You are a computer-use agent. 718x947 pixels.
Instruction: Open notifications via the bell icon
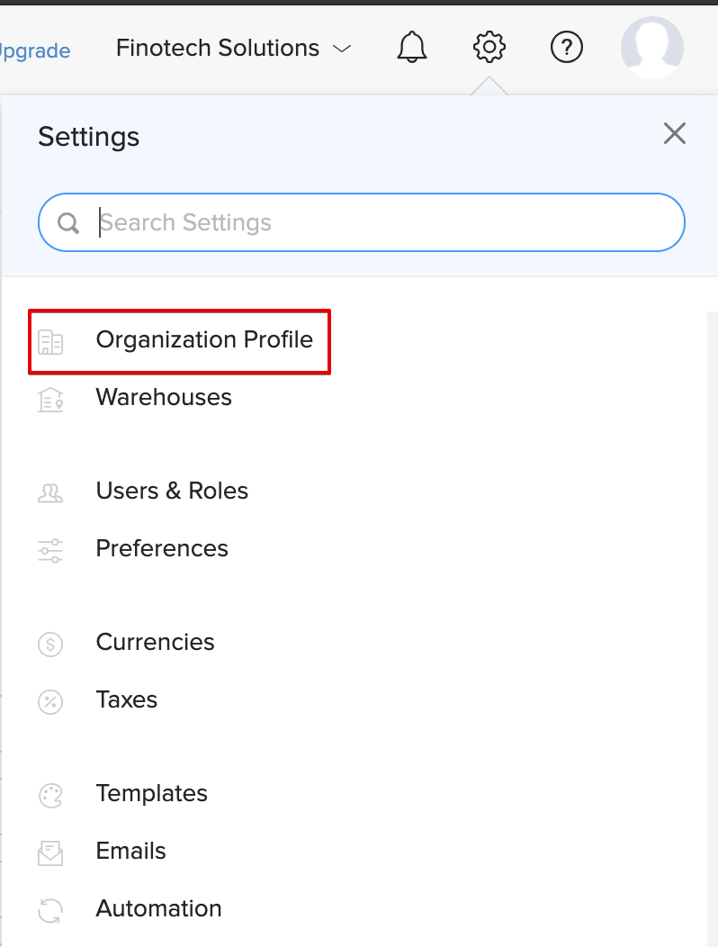[x=411, y=48]
